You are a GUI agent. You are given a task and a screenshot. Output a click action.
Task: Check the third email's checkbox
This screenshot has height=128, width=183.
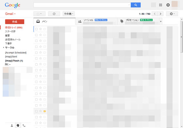click(36, 41)
